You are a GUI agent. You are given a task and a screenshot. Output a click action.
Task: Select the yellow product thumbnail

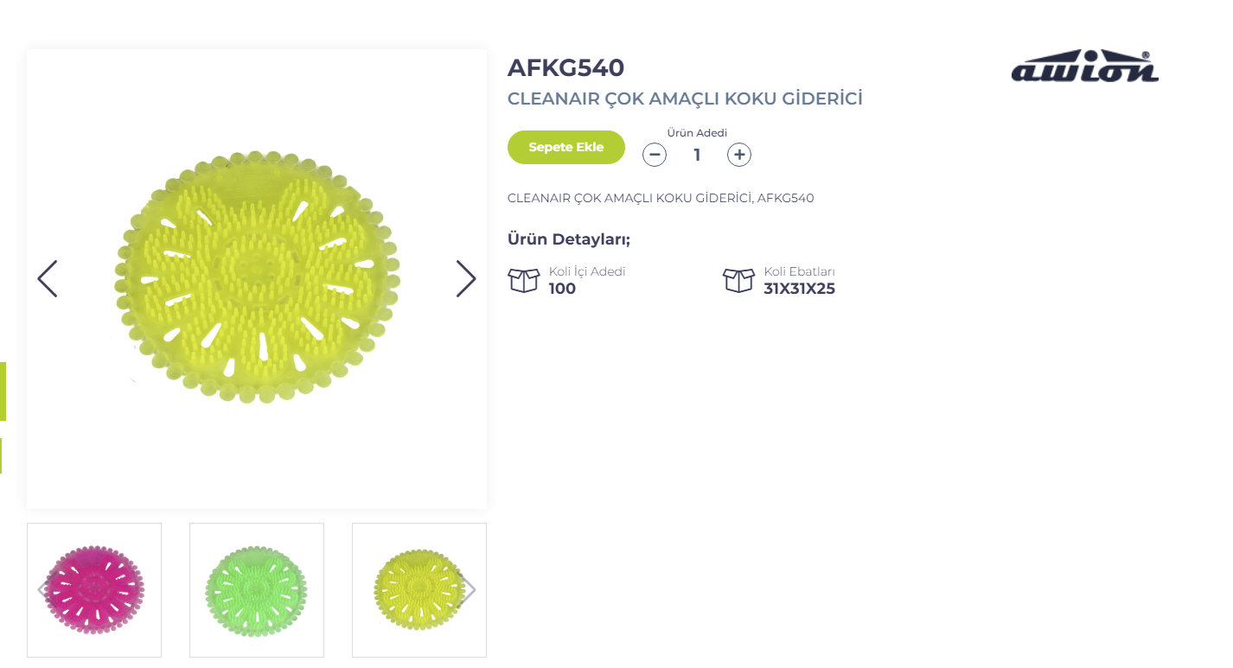point(419,590)
